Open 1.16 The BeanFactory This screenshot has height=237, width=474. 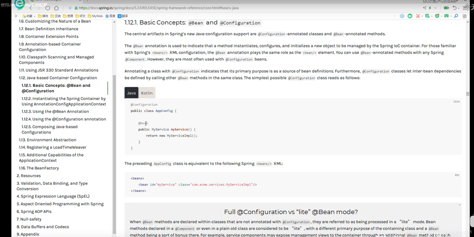click(x=39, y=168)
